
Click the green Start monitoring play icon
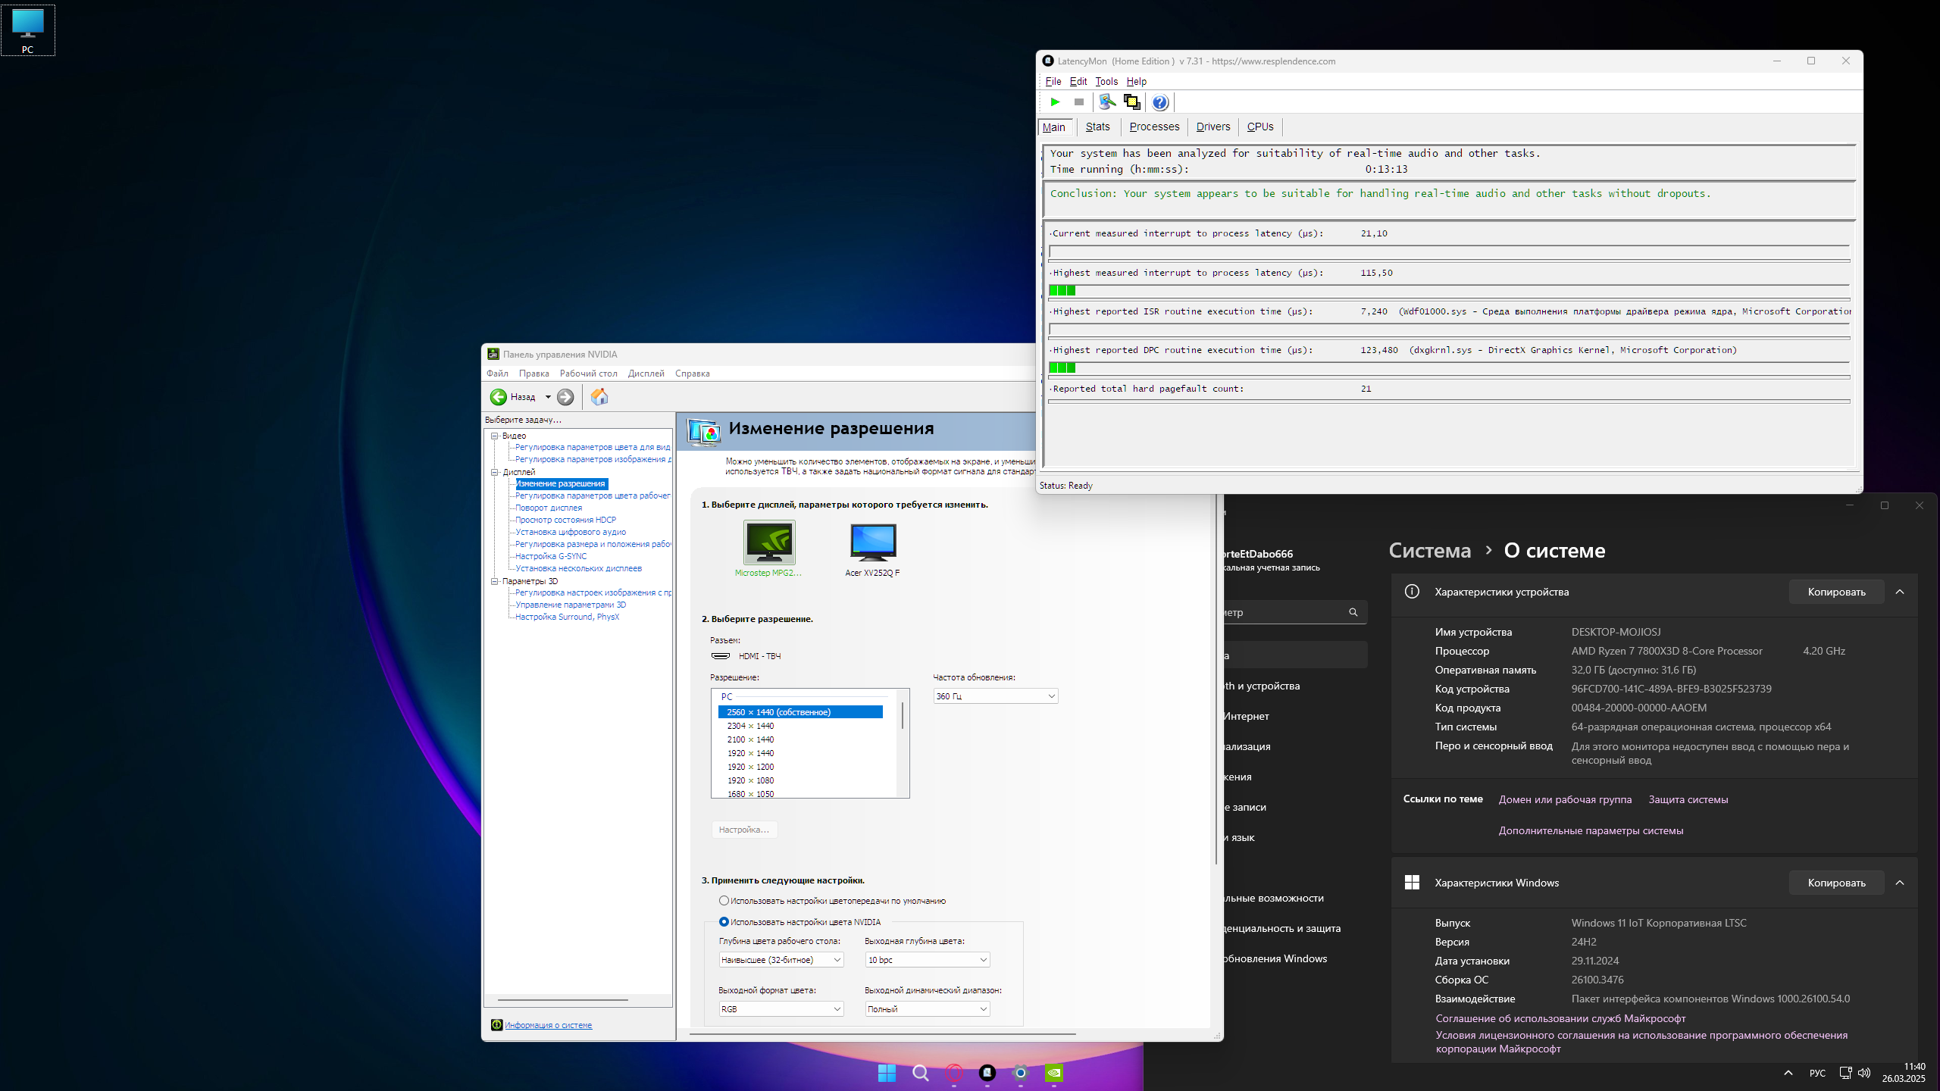[1055, 102]
